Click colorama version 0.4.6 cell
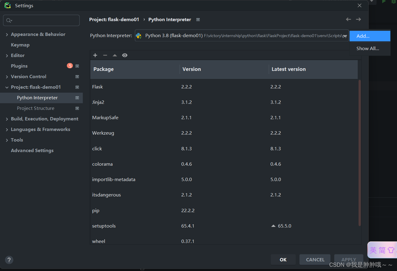Viewport: 397px width, 271px height. pyautogui.click(x=187, y=164)
